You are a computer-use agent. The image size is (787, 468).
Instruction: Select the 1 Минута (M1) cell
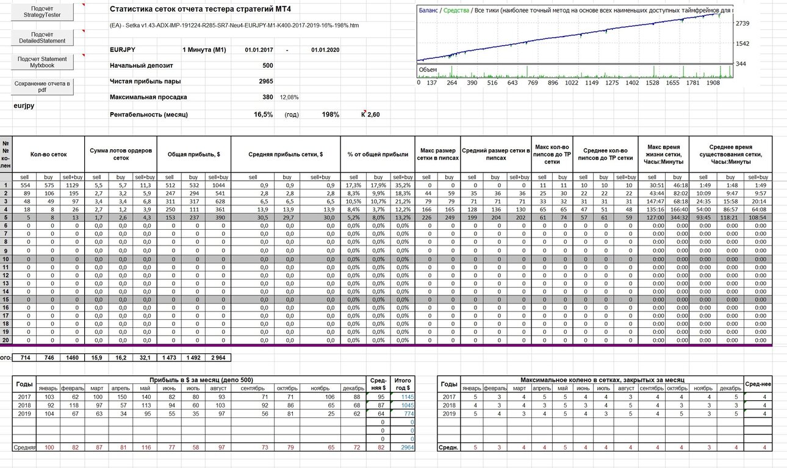click(204, 49)
